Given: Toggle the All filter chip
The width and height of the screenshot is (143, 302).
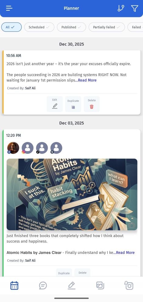Looking at the screenshot, I should coord(11,27).
